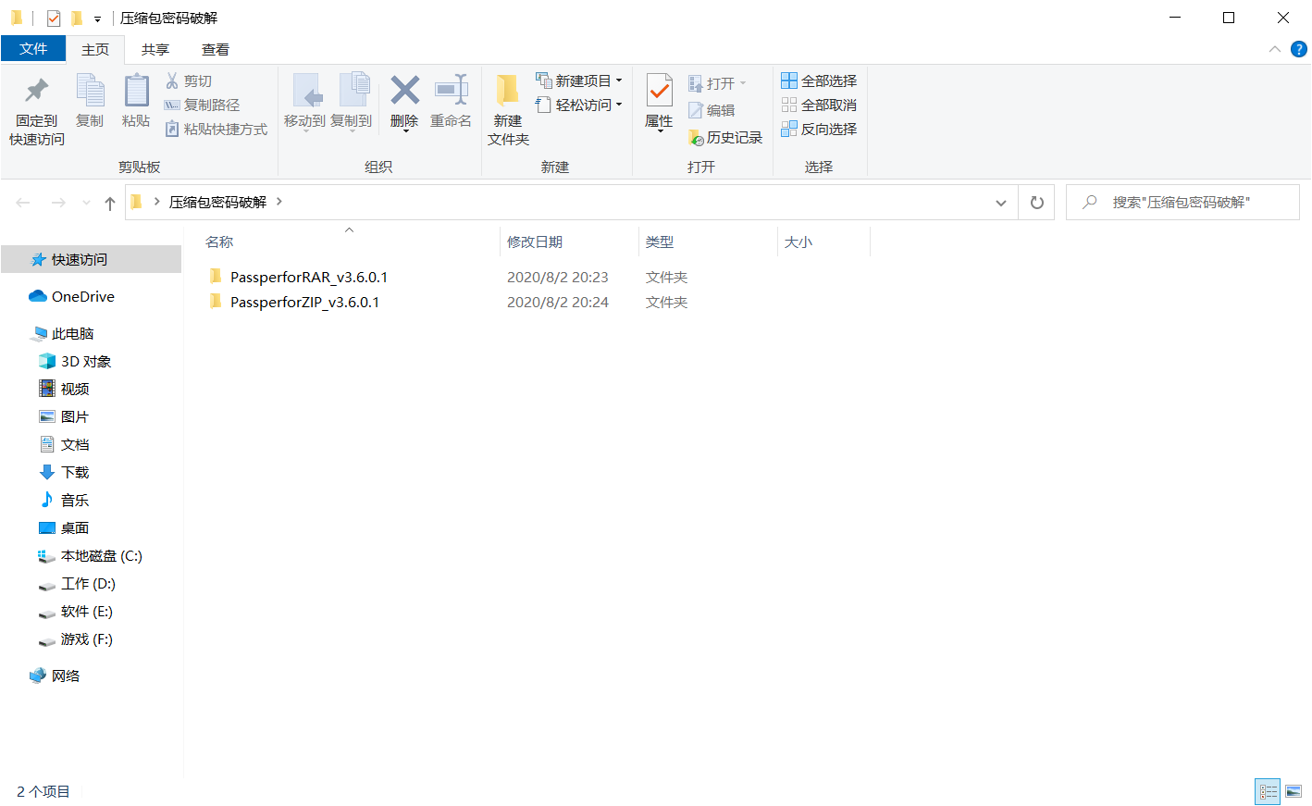Expand the 轻松访问 dropdown
Screen dimensions: 1312x806
(580, 105)
